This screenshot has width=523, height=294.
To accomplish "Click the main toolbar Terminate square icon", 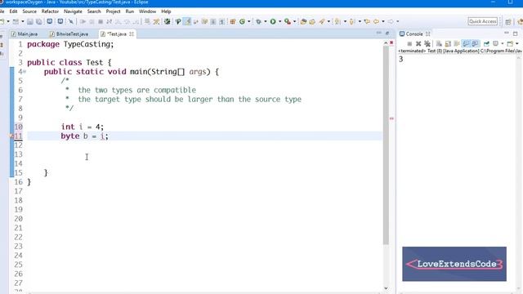I will [x=101, y=22].
